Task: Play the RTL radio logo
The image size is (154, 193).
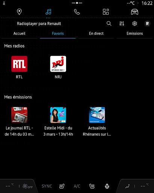Action: [19, 64]
